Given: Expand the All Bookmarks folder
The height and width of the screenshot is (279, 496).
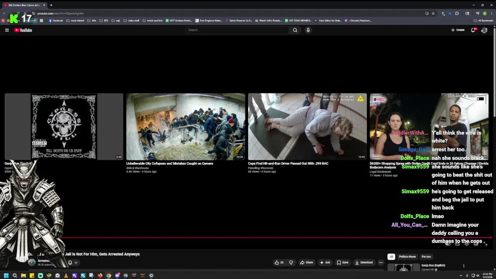Looking at the screenshot, I should point(483,21).
